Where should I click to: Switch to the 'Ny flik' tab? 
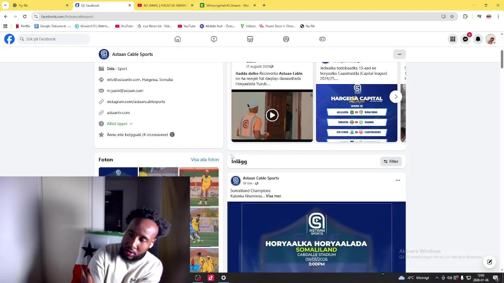pos(40,6)
